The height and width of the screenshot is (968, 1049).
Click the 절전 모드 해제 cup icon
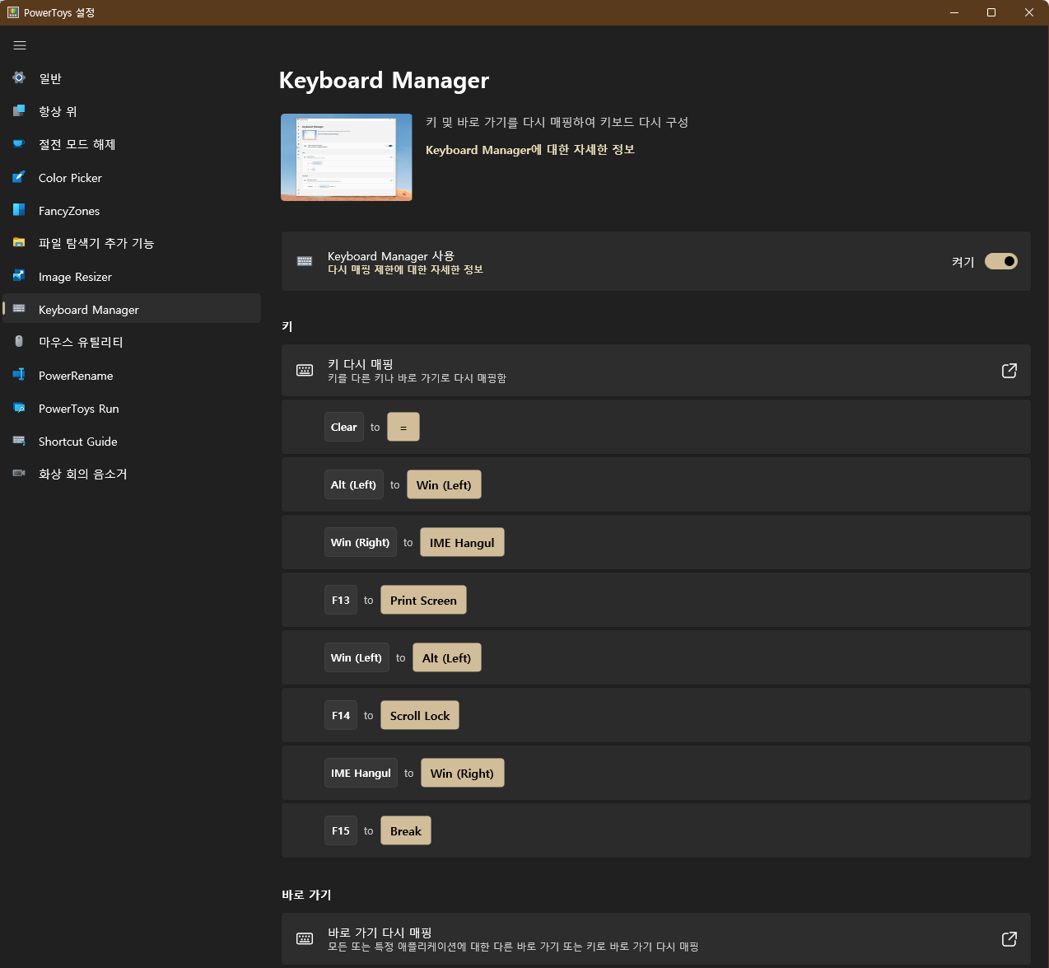click(19, 143)
